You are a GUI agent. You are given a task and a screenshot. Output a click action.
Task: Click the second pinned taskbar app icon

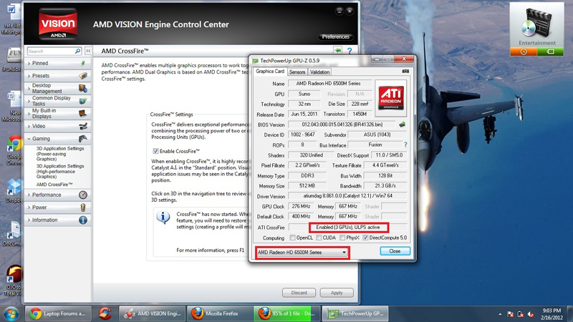point(105,313)
